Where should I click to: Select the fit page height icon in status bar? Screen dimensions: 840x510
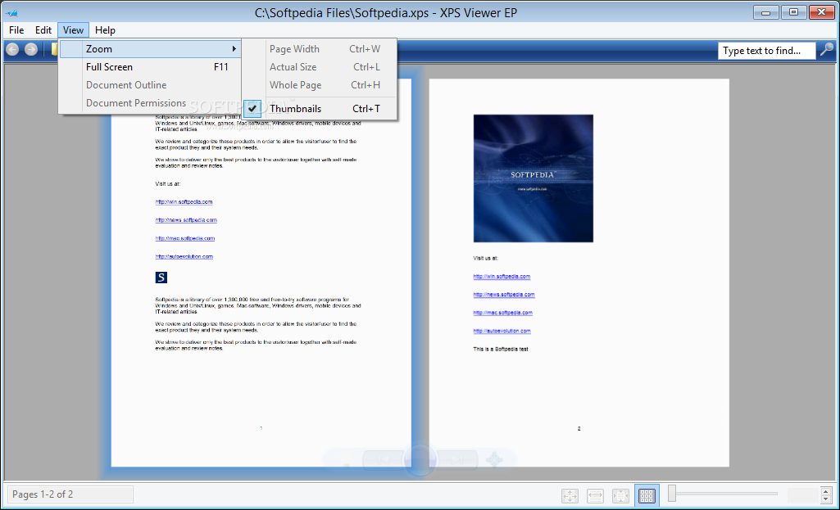click(621, 495)
